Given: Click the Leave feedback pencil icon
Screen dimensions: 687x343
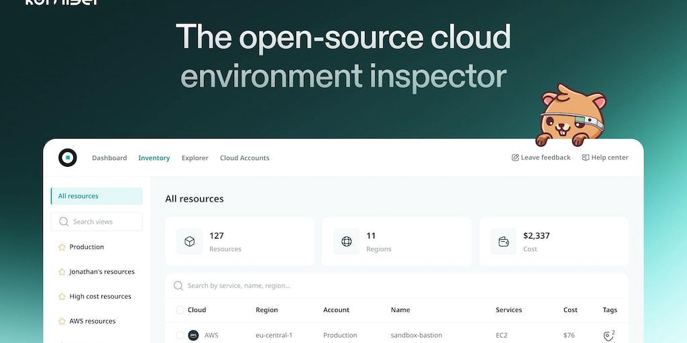Looking at the screenshot, I should (x=515, y=157).
